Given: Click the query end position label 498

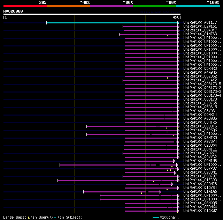Looking at the screenshot, I should [x=176, y=17].
